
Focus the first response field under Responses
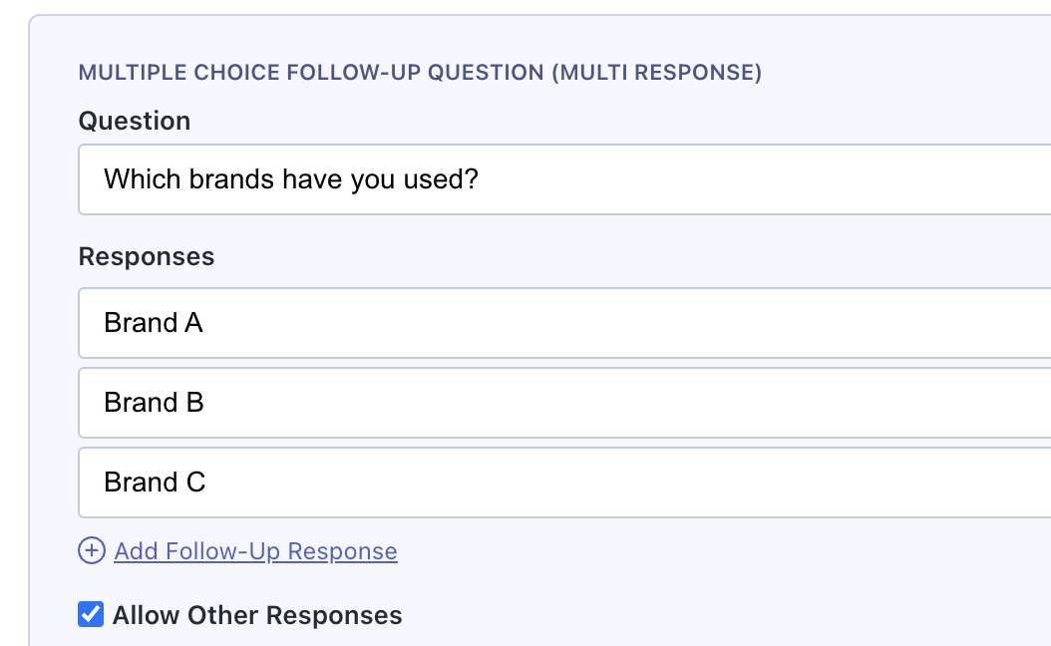coord(399,323)
